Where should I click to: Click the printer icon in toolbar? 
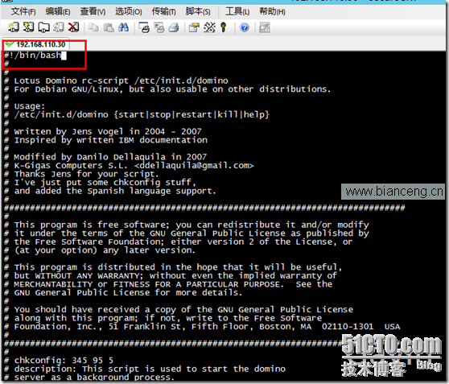pyautogui.click(x=174, y=27)
